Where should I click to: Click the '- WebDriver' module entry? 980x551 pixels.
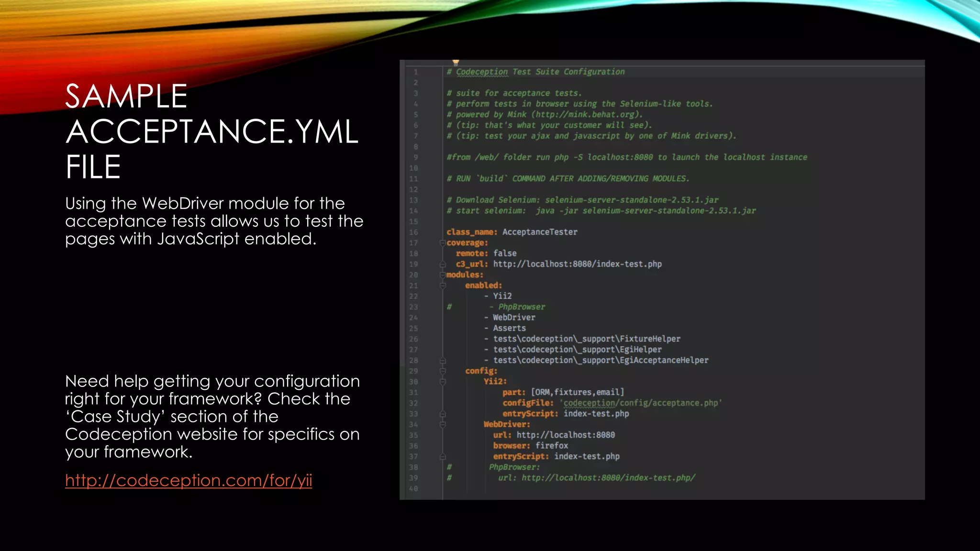pyautogui.click(x=510, y=318)
